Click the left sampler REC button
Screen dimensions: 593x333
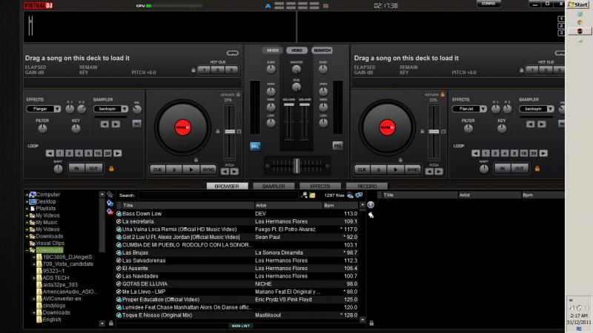tap(136, 124)
